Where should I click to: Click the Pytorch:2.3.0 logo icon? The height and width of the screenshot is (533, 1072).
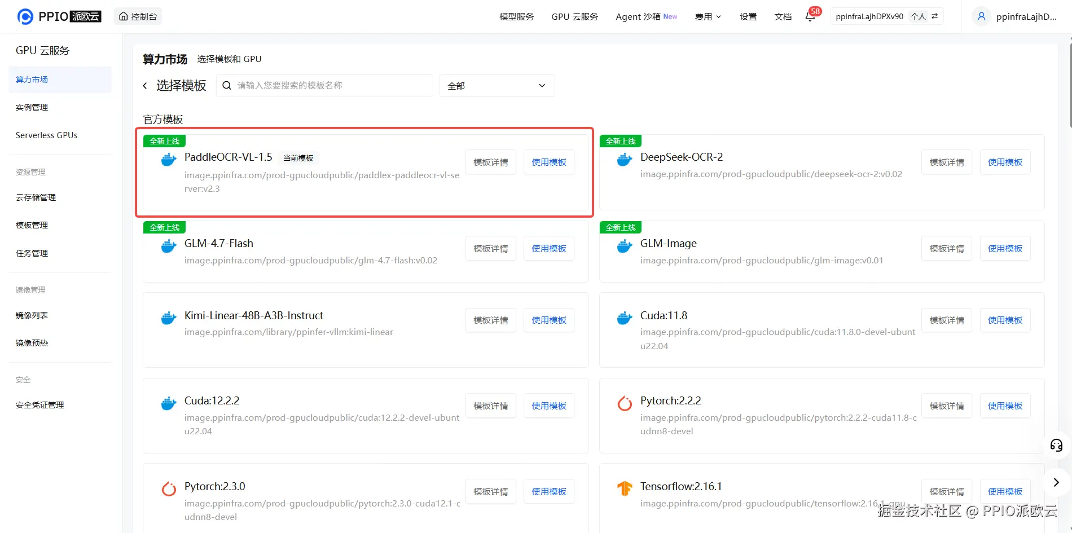[169, 489]
